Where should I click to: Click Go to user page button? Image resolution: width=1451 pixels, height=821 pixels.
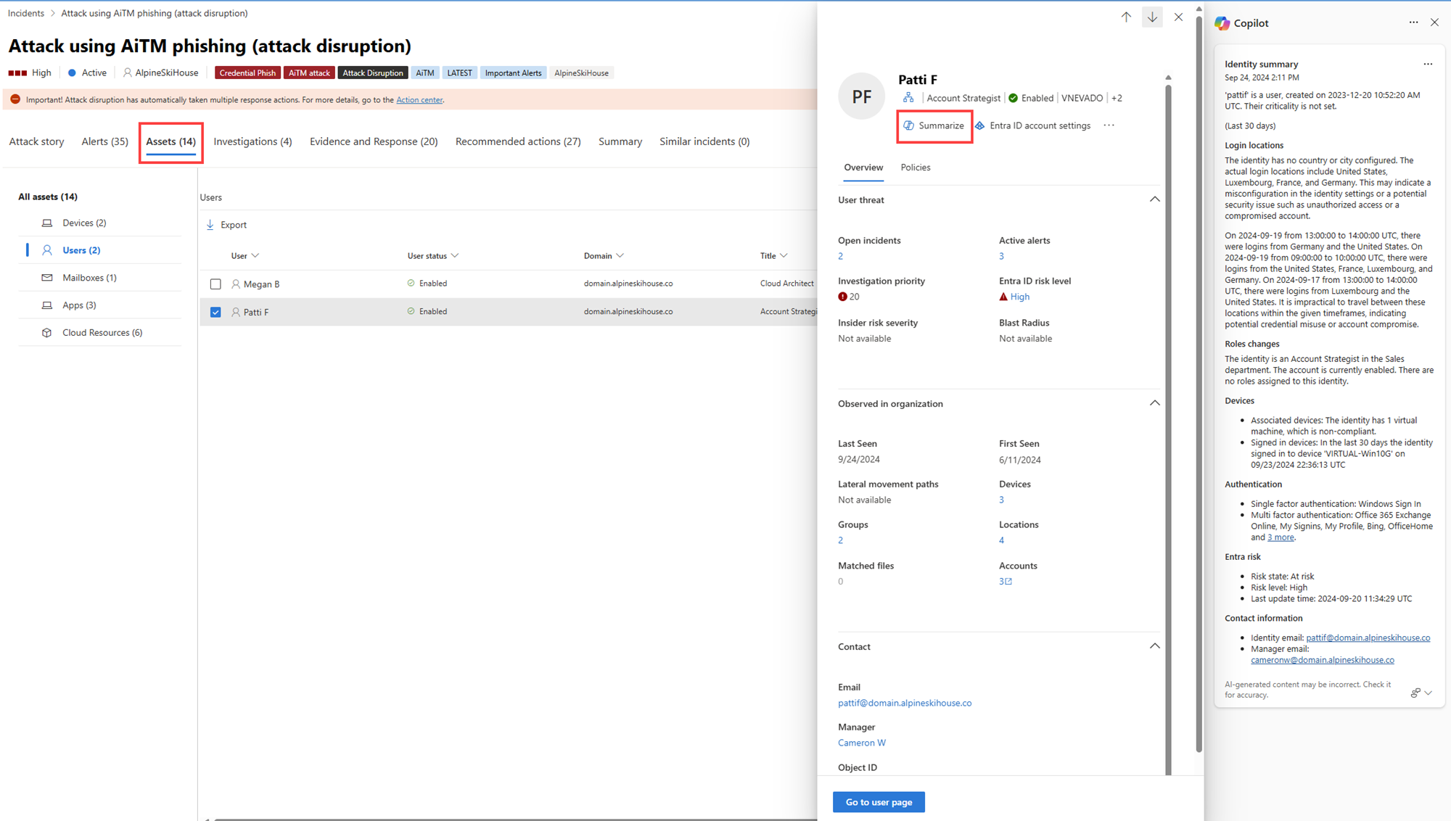point(879,802)
